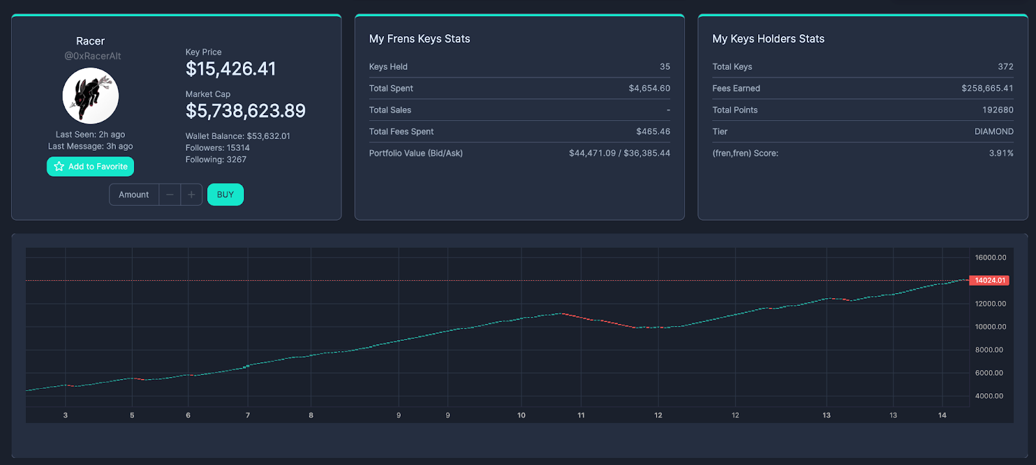This screenshot has height=465, width=1036.
Task: Click the 6000.00 price axis label
Action: point(989,373)
